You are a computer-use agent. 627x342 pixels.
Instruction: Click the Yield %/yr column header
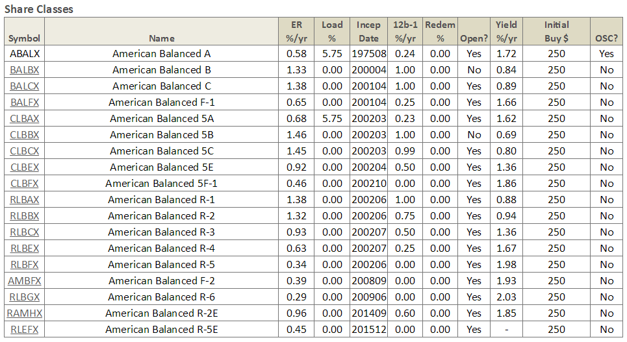[506, 32]
